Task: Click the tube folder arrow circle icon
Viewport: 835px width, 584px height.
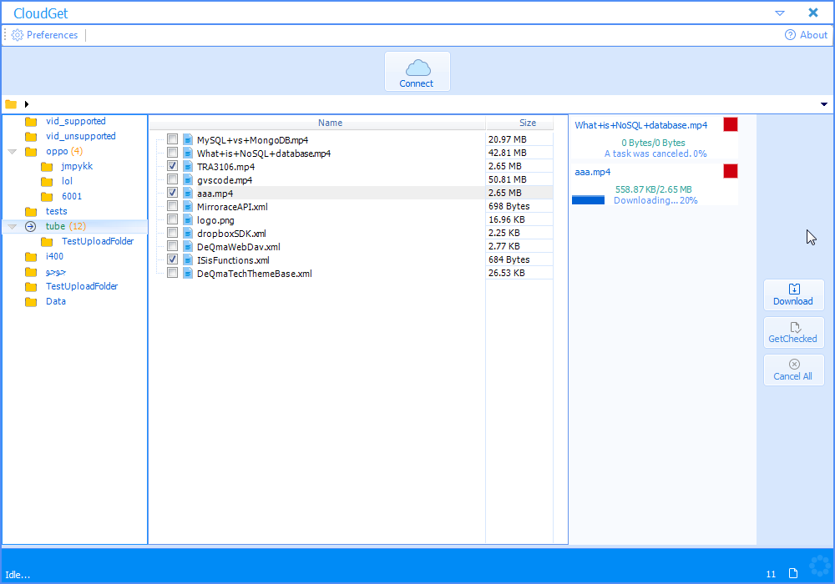Action: tap(30, 227)
